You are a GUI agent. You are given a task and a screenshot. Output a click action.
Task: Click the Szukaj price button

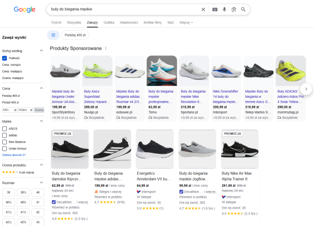tap(39, 110)
